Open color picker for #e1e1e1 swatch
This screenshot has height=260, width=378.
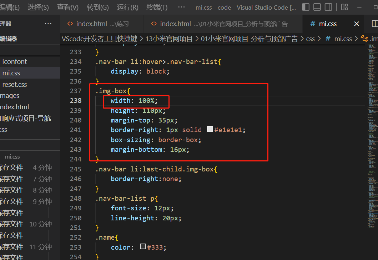[210, 129]
